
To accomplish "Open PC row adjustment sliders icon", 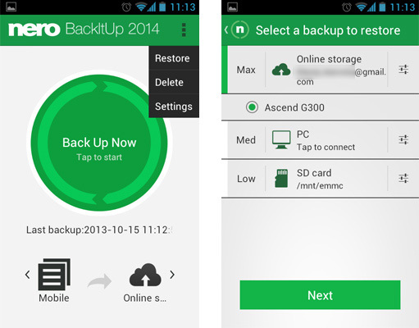I will click(403, 139).
